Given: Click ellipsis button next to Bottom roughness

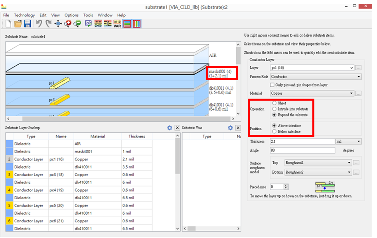Looking at the screenshot, I should point(356,172).
